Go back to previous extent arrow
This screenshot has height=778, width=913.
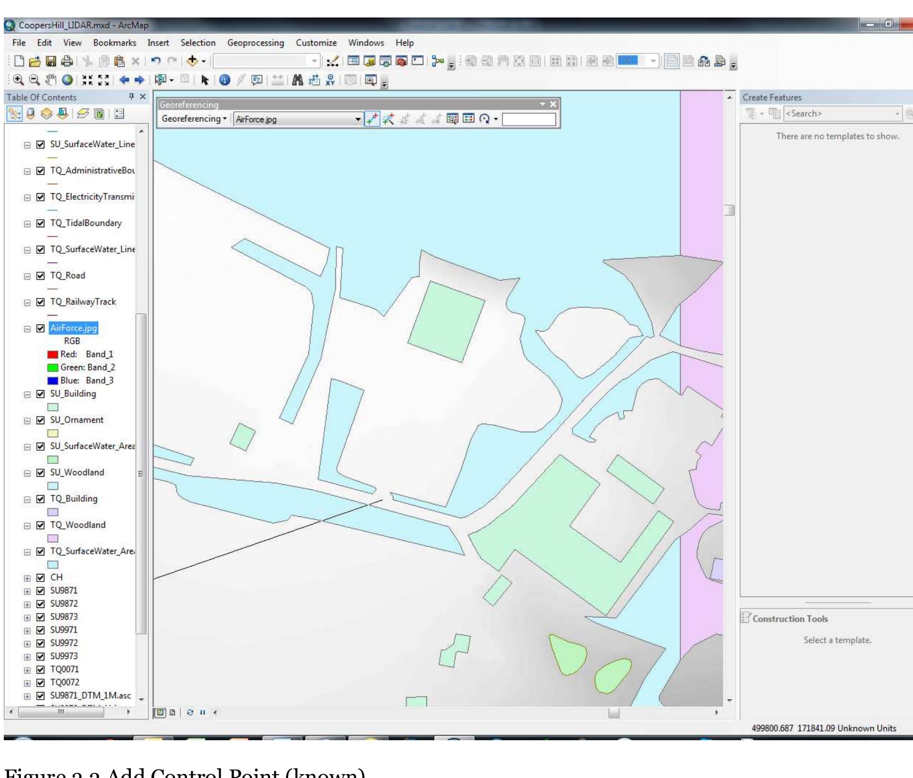click(124, 80)
